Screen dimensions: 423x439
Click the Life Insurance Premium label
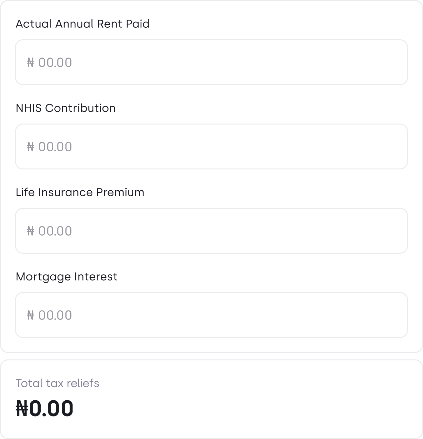[x=80, y=192]
